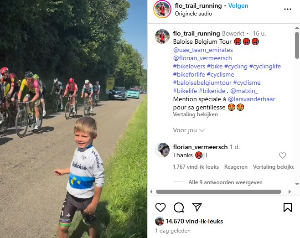Show all 9 replies to comment
The width and height of the screenshot is (300, 238).
tap(225, 182)
